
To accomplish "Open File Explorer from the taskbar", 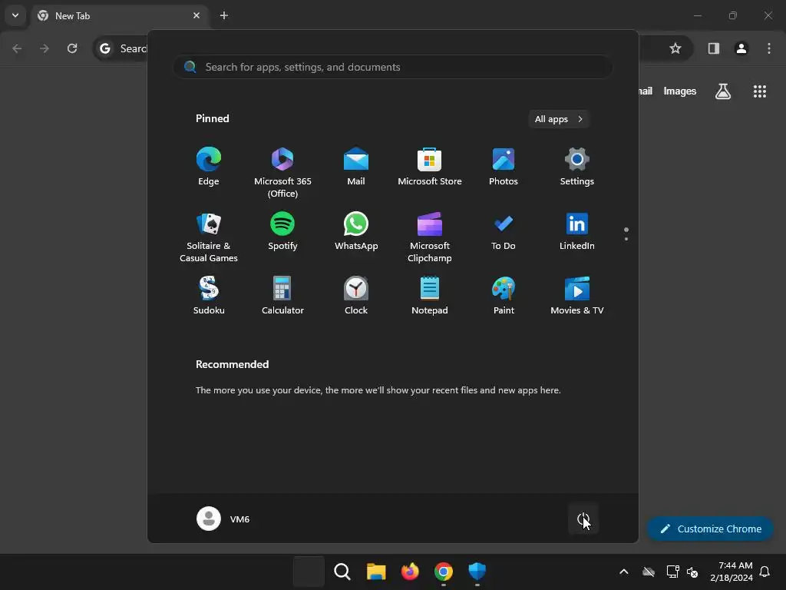I will pos(376,572).
